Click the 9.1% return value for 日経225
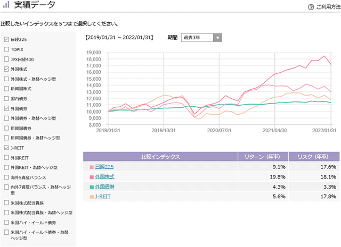Screen dimensions: 341x247 (279, 167)
